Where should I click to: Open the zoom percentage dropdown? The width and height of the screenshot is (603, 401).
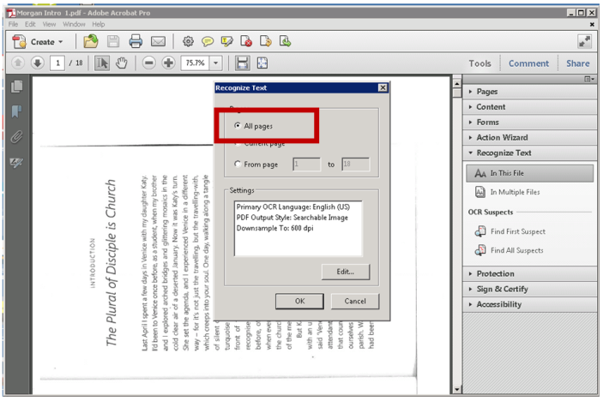click(215, 63)
